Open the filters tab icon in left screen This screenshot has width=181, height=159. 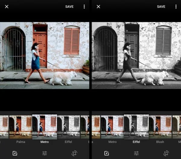pyautogui.click(x=15, y=153)
